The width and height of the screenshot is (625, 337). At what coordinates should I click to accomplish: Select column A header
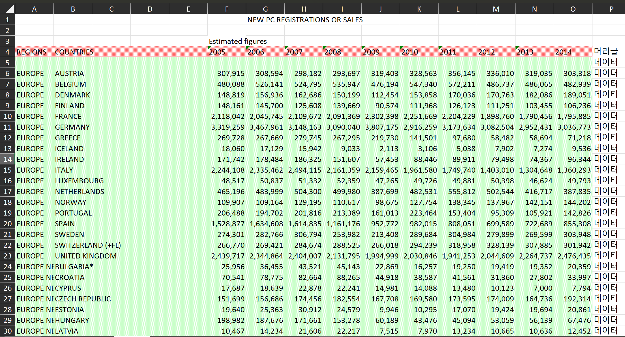(34, 9)
